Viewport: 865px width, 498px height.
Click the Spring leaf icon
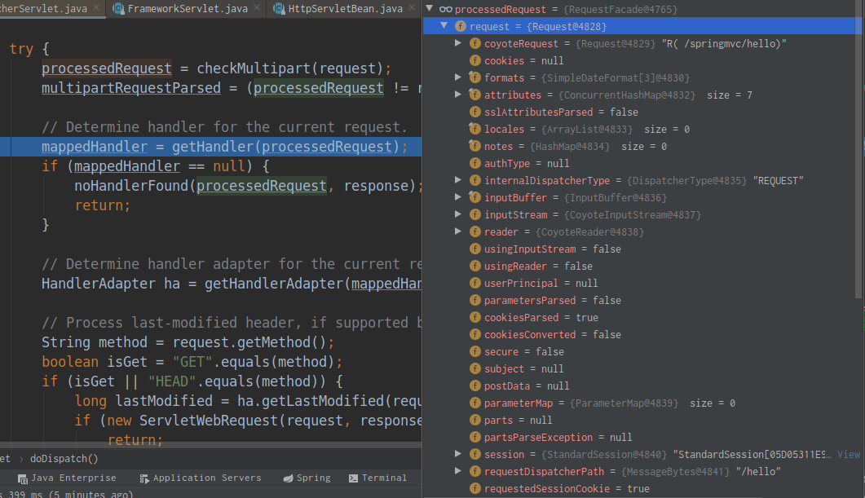click(287, 478)
